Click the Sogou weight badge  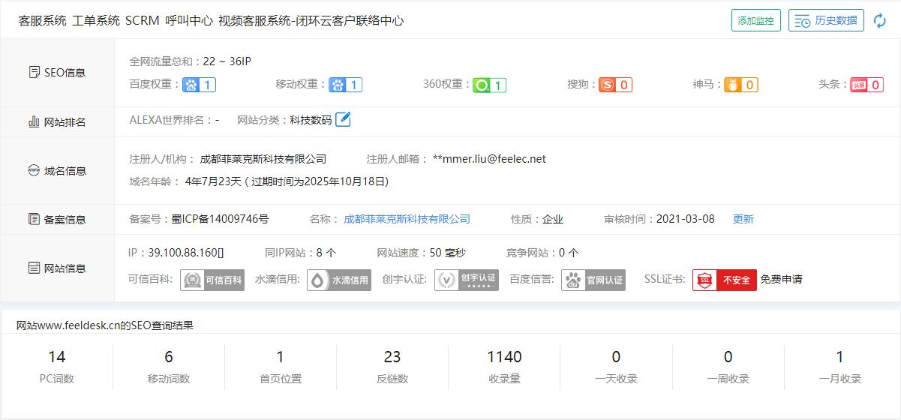615,85
